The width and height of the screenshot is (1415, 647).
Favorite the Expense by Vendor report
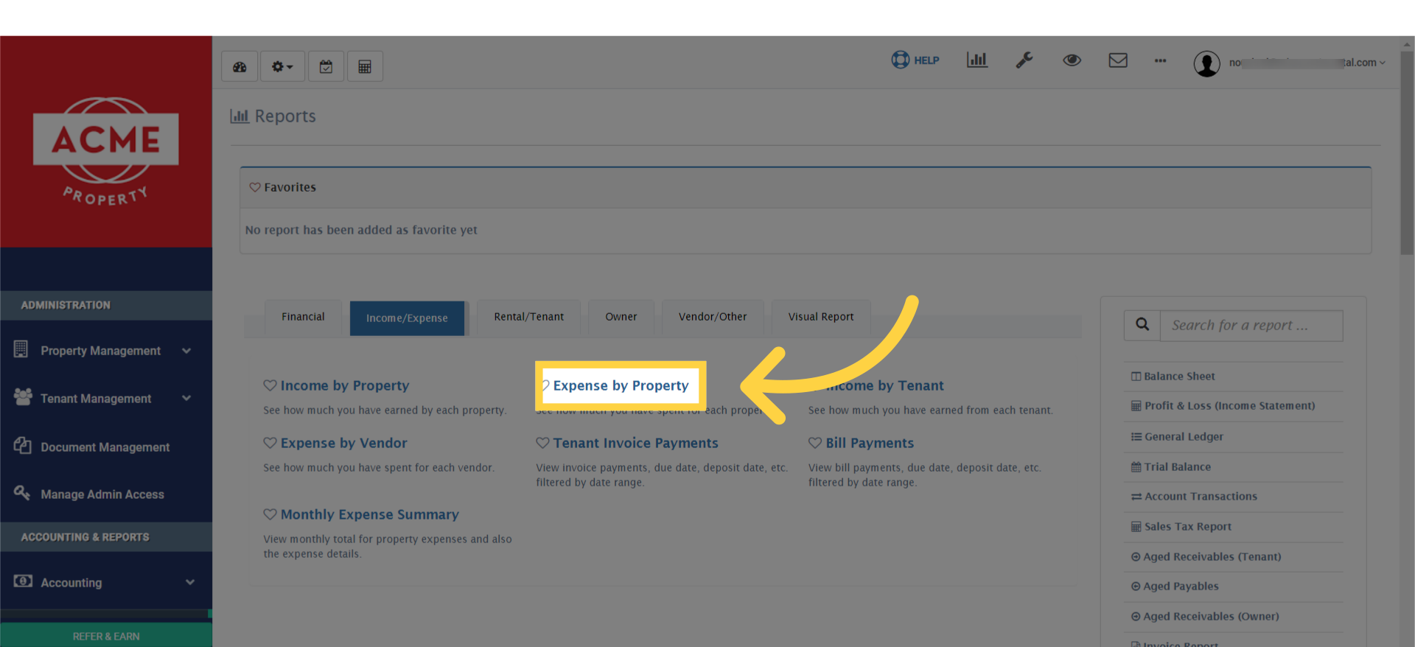coord(270,443)
